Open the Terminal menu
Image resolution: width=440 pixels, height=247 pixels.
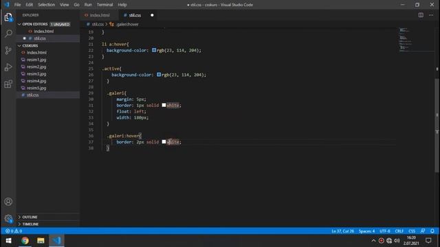(104, 5)
